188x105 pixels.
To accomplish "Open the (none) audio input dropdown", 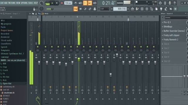I will coord(176,17).
